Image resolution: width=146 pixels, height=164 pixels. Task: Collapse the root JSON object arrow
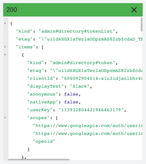(x=5, y=23)
